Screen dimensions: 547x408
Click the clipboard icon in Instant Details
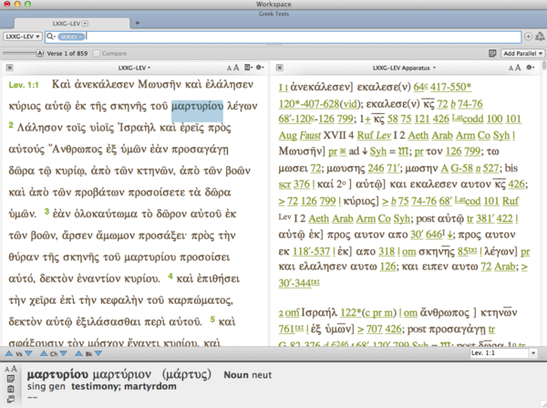(x=11, y=389)
